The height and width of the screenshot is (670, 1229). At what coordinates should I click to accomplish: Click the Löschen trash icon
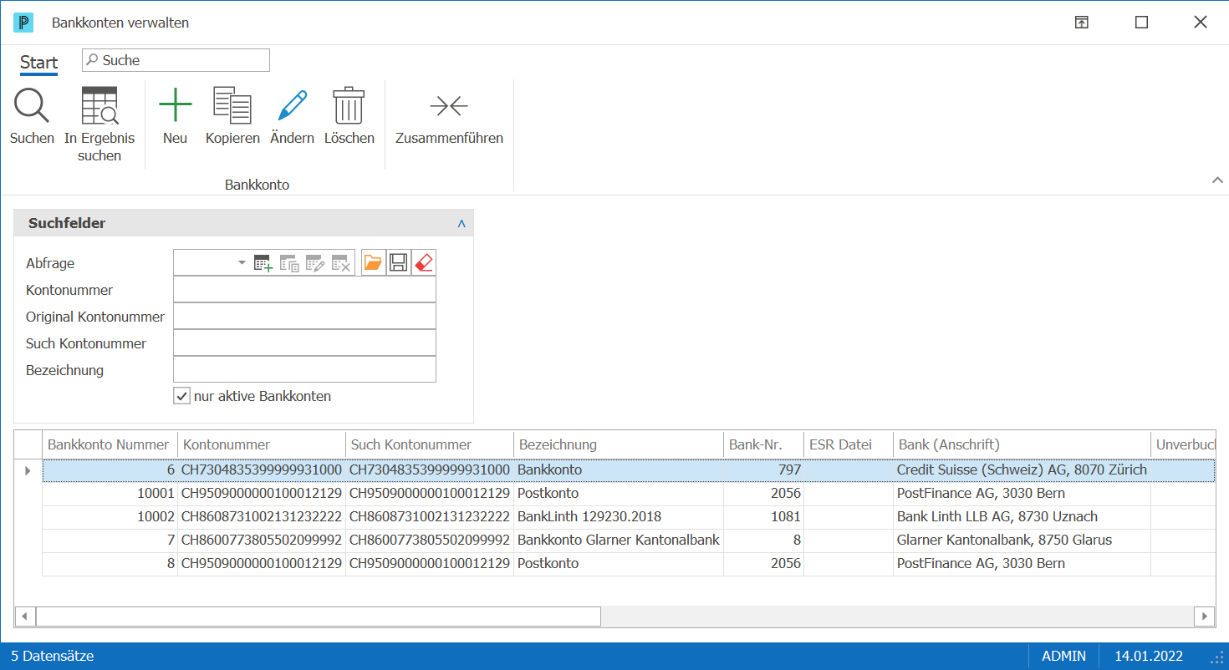click(x=349, y=106)
